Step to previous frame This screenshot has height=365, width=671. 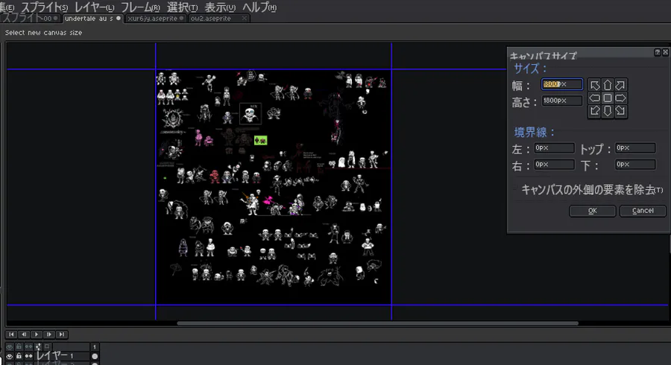tap(24, 334)
